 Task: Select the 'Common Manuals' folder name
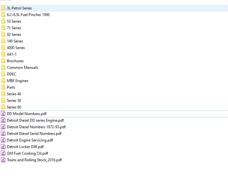(23, 68)
